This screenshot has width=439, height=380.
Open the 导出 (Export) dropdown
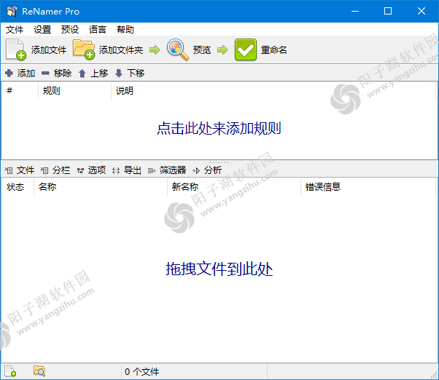pos(127,170)
